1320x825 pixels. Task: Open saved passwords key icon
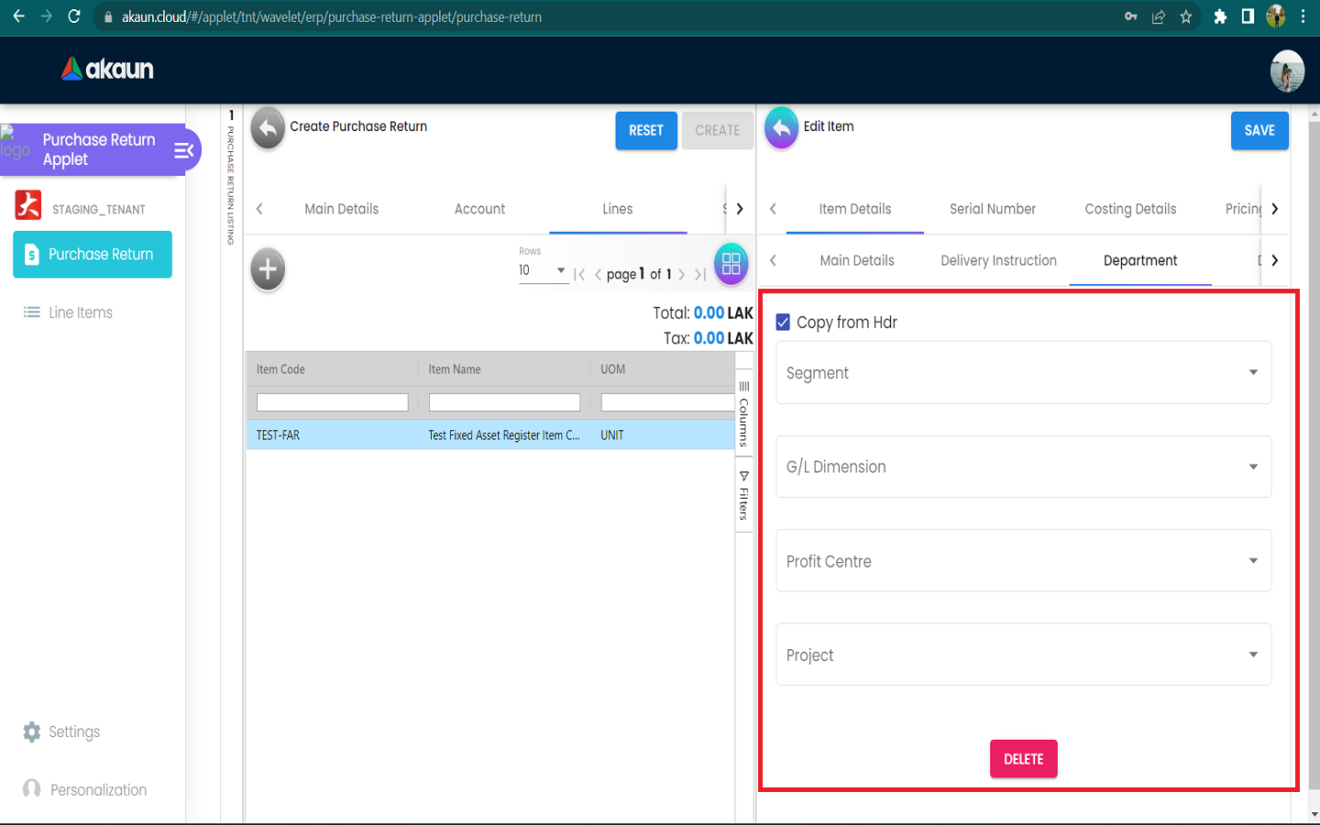point(1131,16)
